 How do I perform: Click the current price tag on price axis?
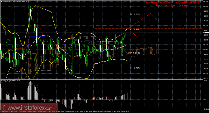[x=206, y=33]
